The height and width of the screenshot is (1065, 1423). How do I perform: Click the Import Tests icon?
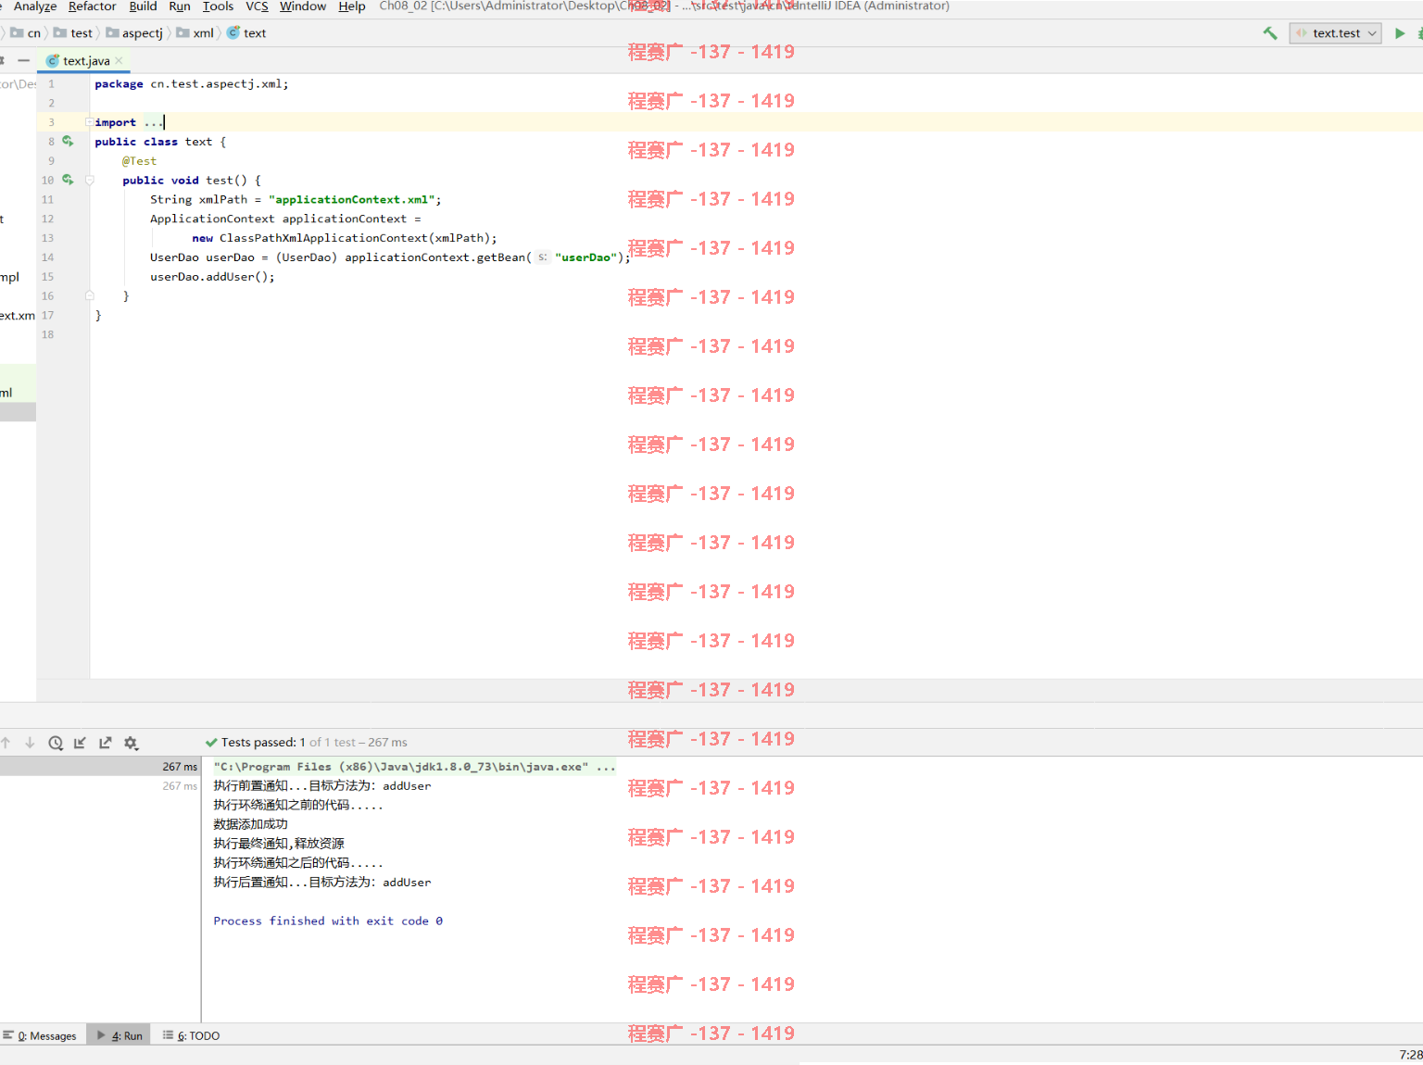coord(81,743)
